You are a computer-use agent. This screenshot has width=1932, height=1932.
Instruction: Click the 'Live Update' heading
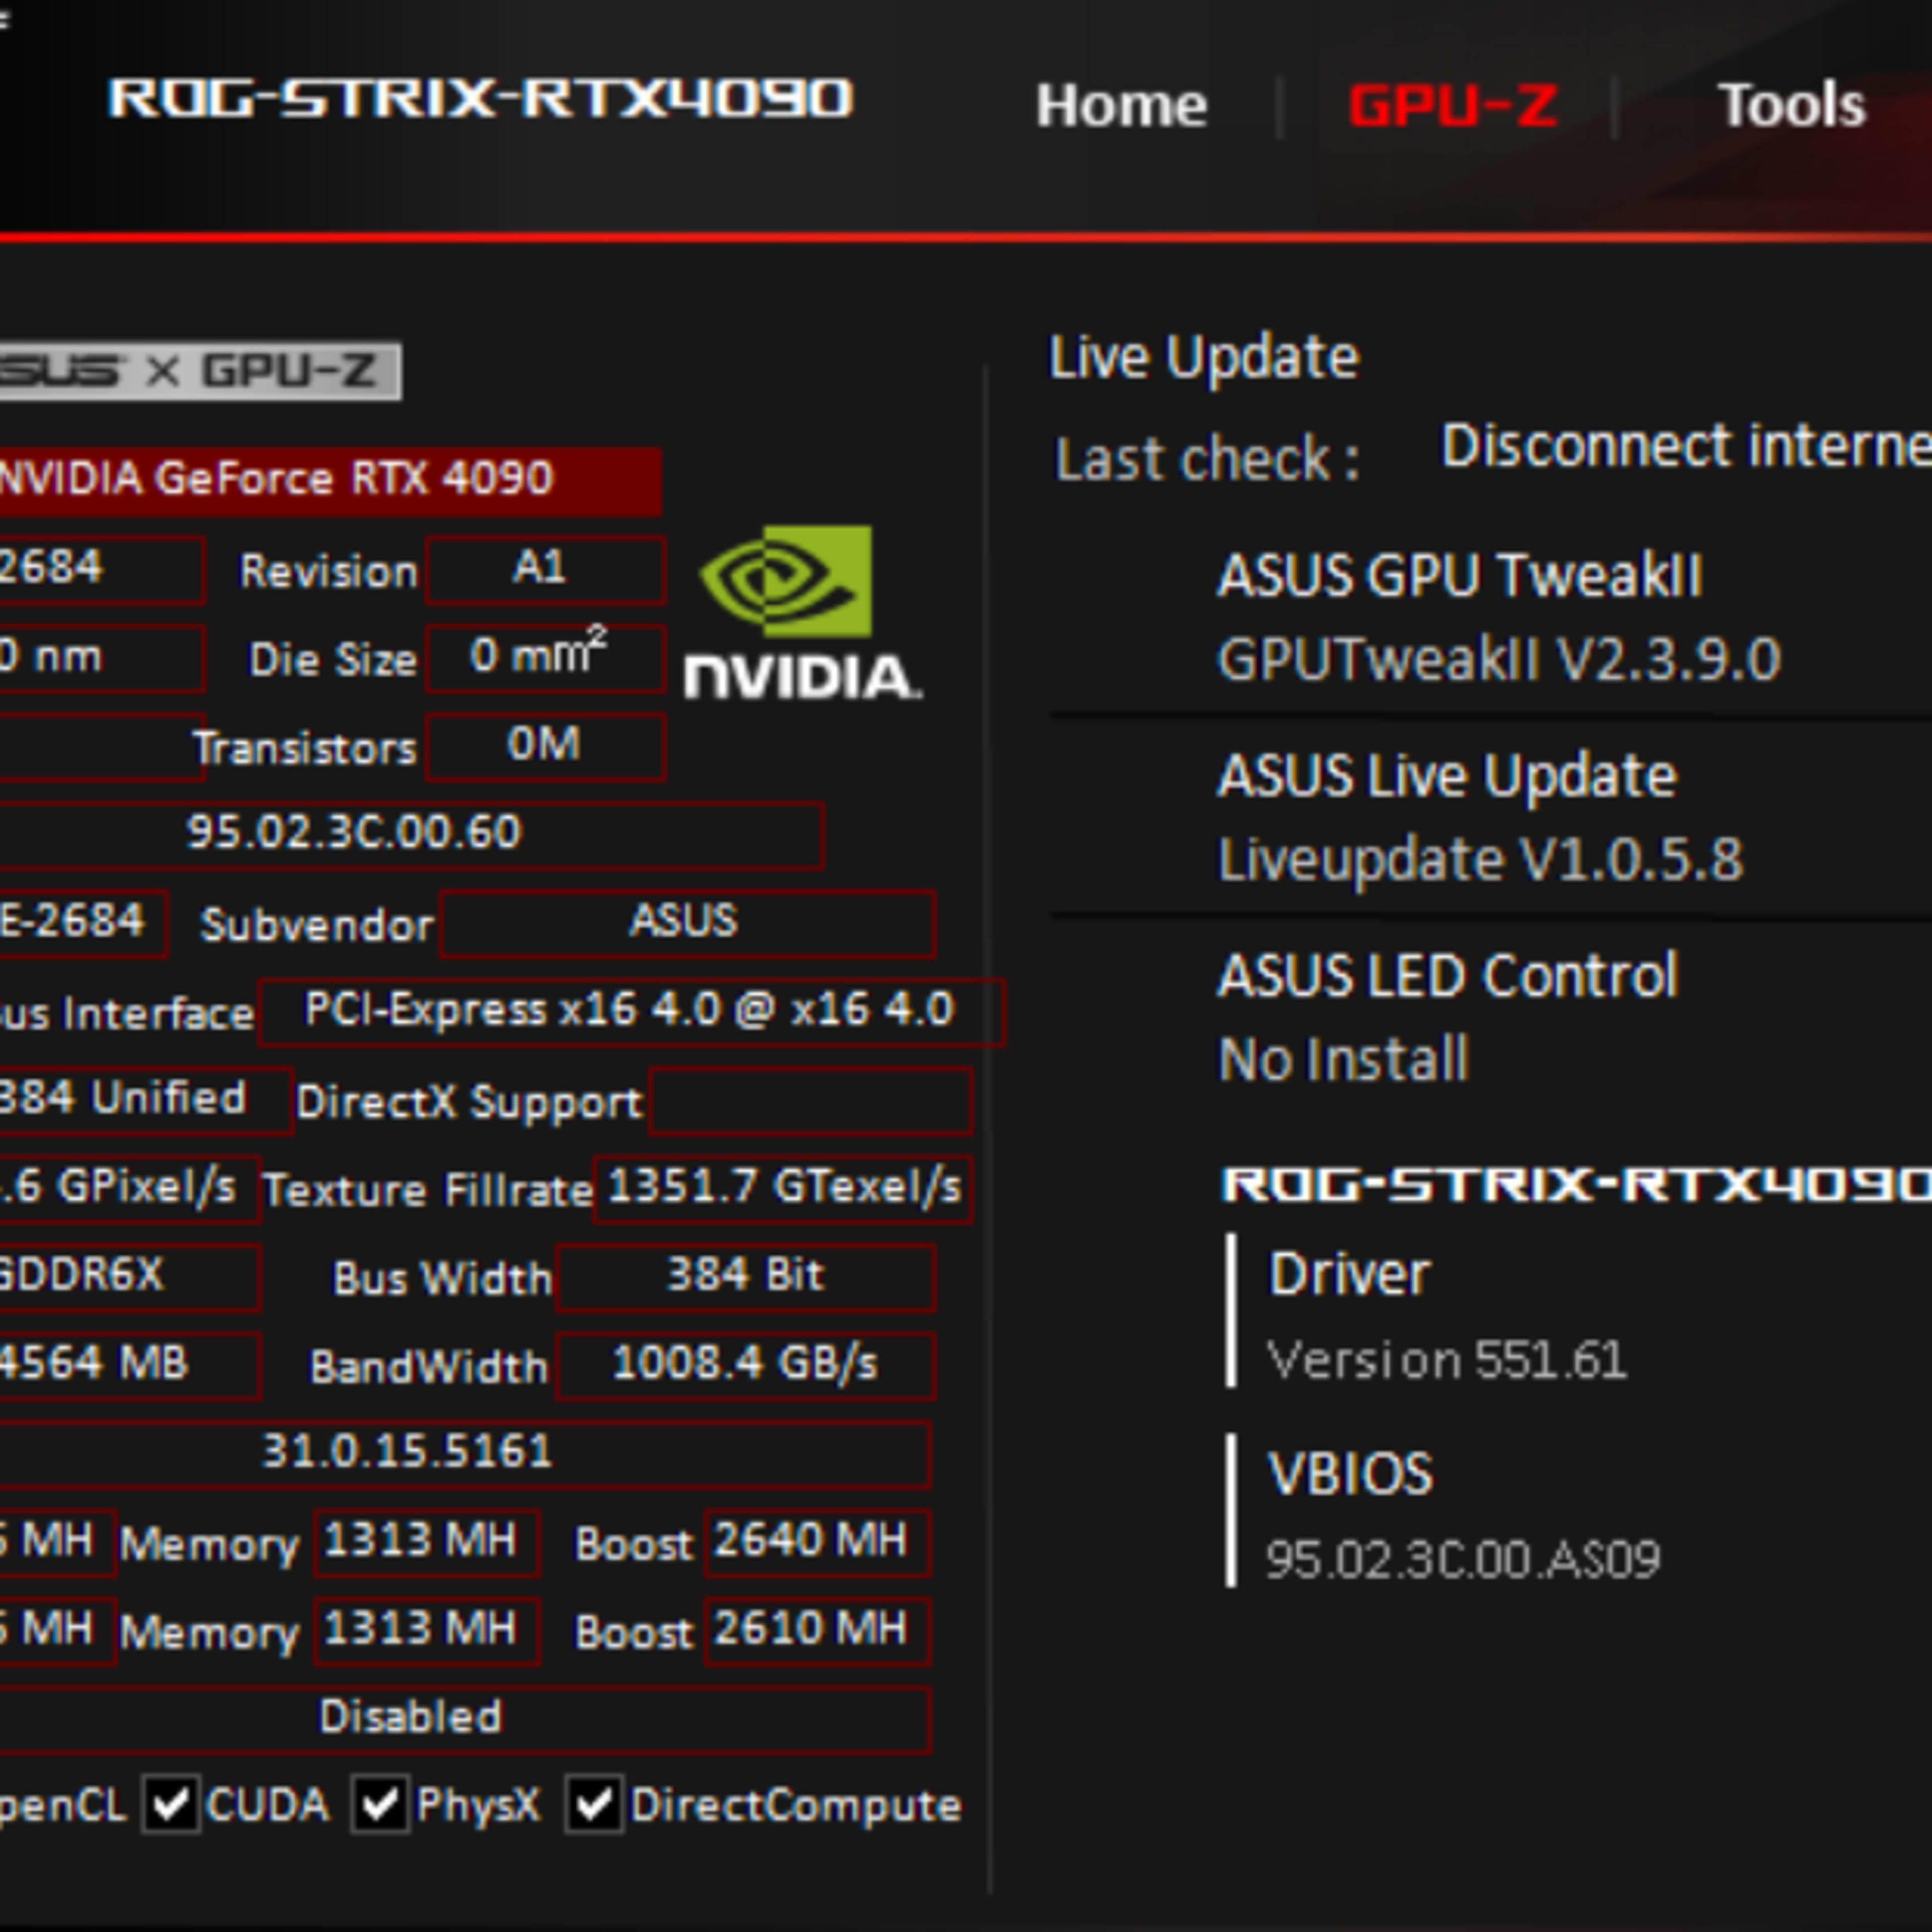pyautogui.click(x=1204, y=358)
